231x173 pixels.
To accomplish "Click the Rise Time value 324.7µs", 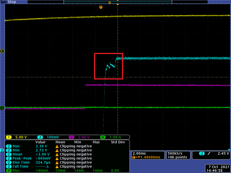I will pyautogui.click(x=43, y=163).
